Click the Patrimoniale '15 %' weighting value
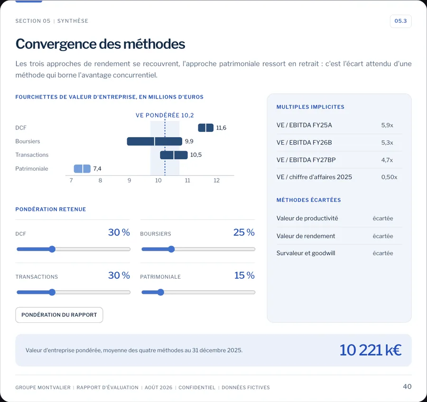427x402 pixels. (x=244, y=275)
